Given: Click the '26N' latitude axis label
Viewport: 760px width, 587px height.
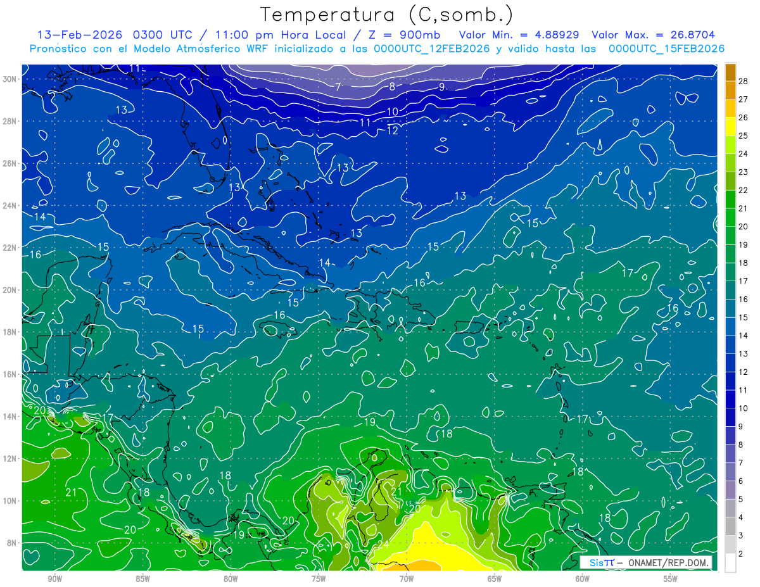Looking at the screenshot, I should coord(11,163).
